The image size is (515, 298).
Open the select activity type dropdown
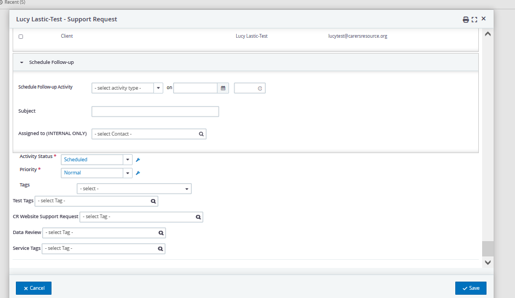click(127, 88)
